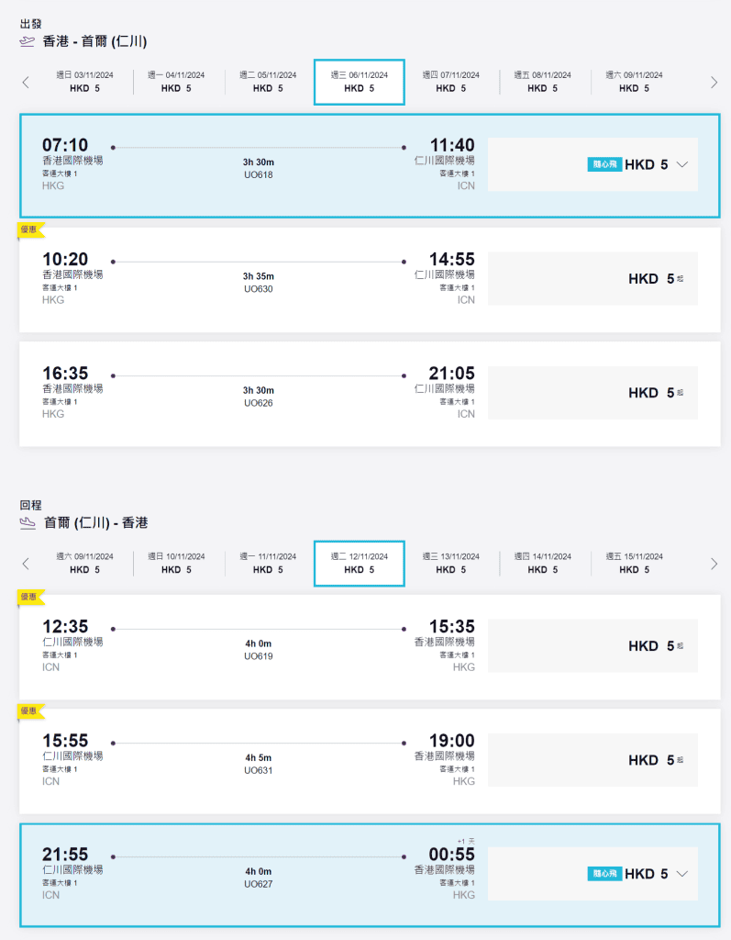Click the 優惠 tag on the 10:20 flight

[x=29, y=230]
